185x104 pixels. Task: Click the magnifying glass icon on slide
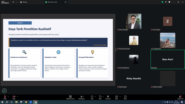pyautogui.click(x=24, y=52)
